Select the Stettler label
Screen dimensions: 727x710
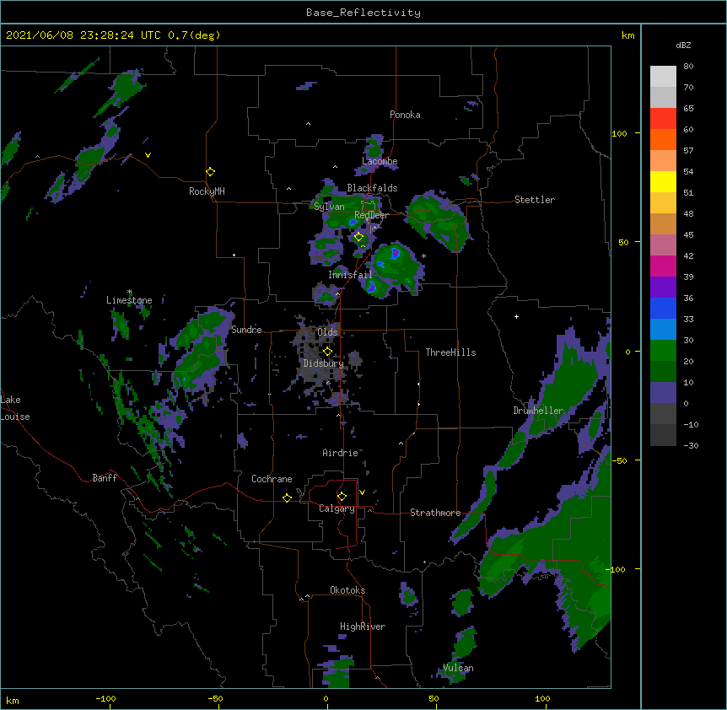[535, 200]
